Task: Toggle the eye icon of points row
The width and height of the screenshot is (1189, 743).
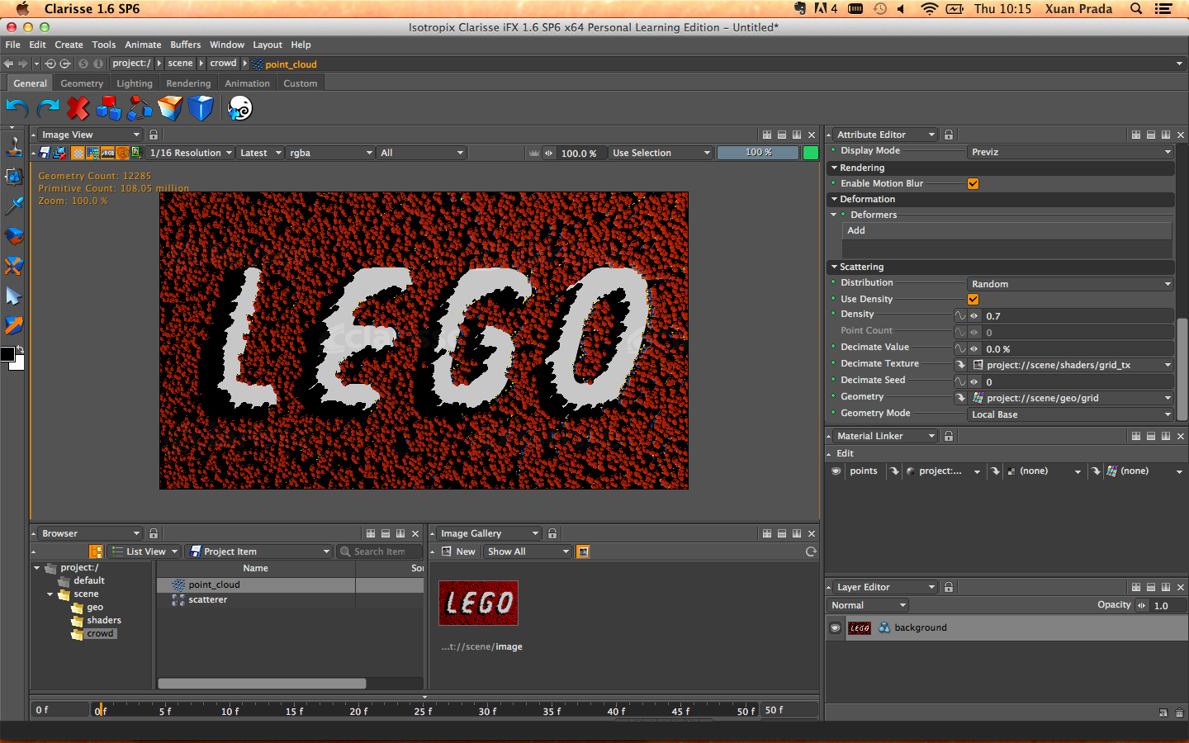Action: (x=836, y=471)
